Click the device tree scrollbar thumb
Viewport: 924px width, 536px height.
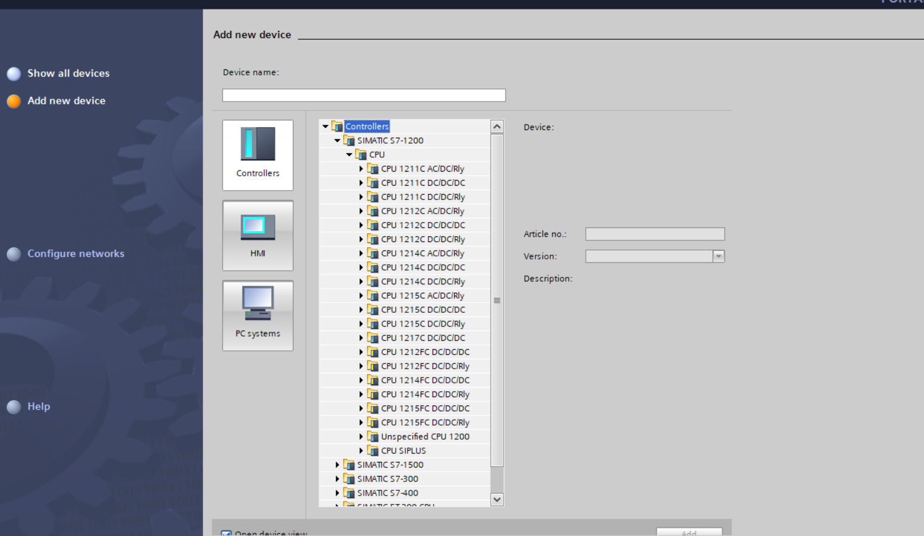[497, 300]
